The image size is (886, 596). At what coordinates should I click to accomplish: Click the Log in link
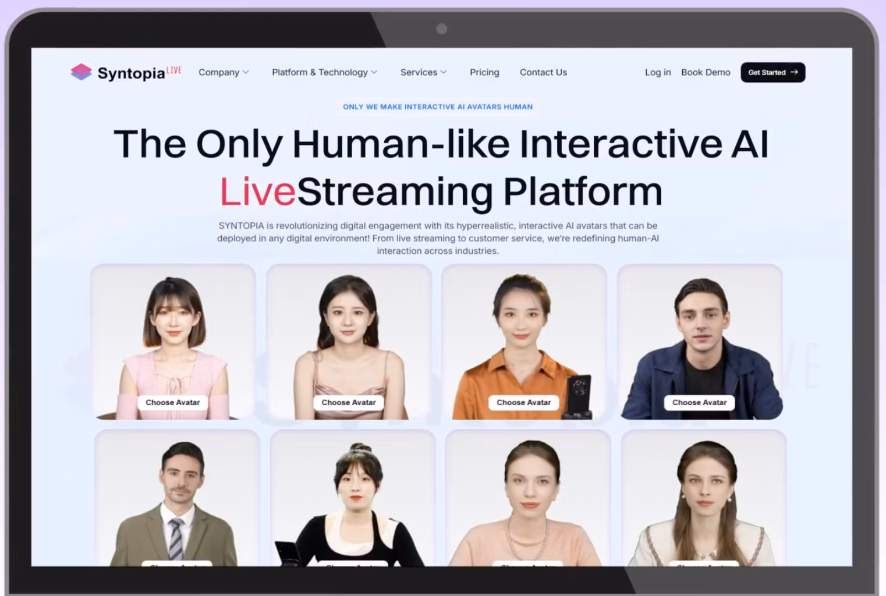[657, 72]
